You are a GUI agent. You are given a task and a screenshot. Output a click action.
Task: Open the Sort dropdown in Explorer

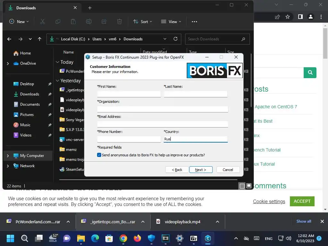(143, 21)
